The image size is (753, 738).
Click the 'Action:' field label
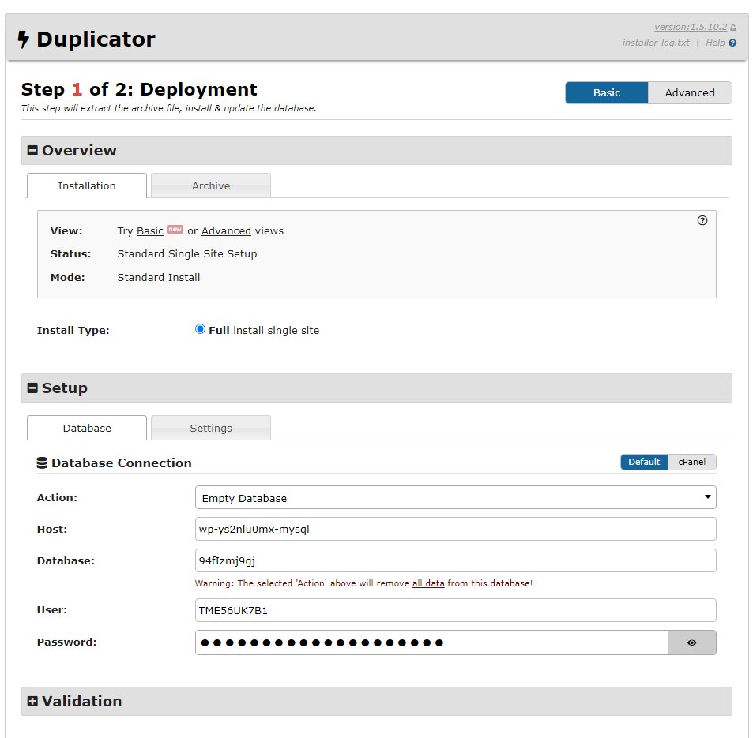coord(57,497)
